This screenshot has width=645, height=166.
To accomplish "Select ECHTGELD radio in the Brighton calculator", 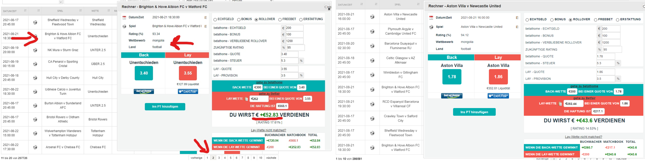I will click(215, 20).
